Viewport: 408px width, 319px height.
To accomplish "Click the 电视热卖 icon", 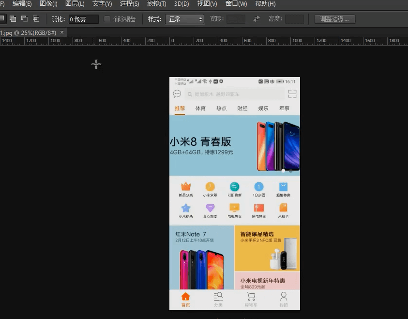I will click(234, 208).
